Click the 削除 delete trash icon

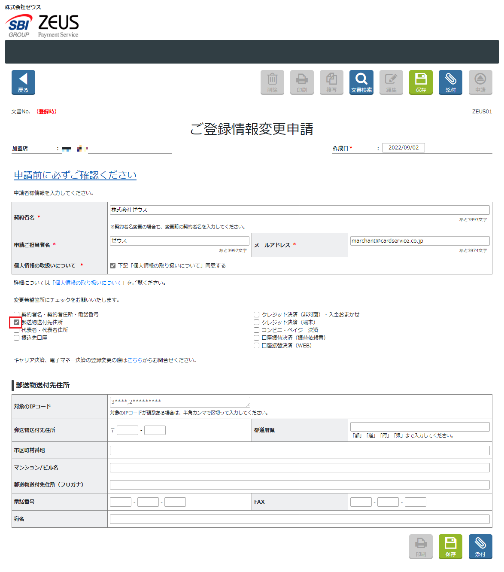pos(272,82)
